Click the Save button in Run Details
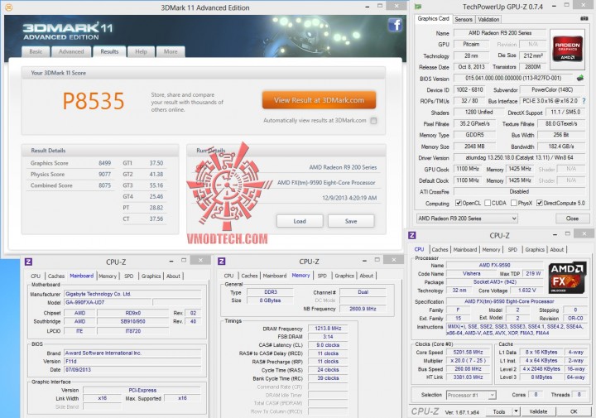This screenshot has height=418, width=596. point(351,221)
